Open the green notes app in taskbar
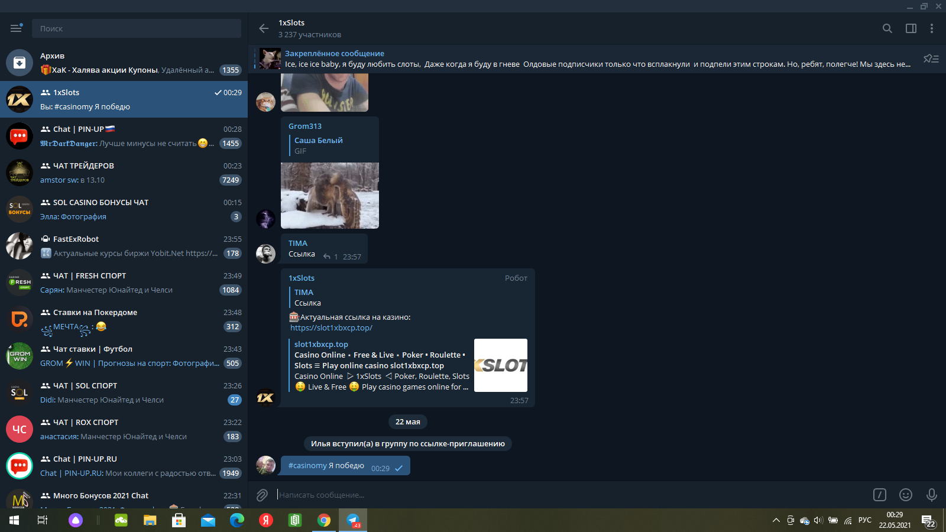 click(x=295, y=520)
